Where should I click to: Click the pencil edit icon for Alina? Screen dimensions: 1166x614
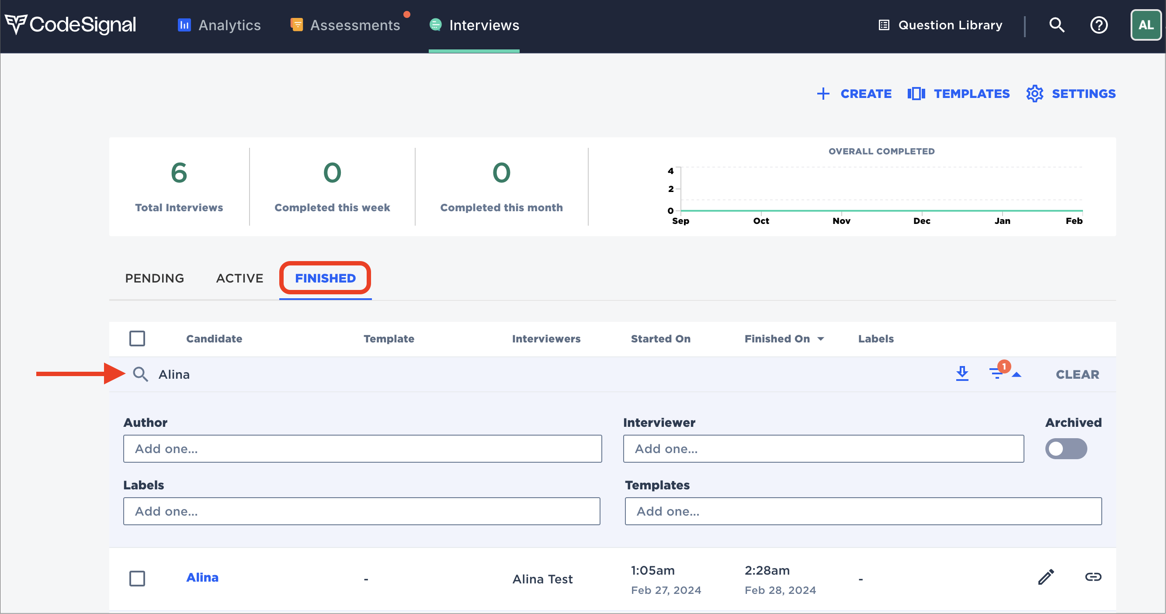click(x=1045, y=577)
